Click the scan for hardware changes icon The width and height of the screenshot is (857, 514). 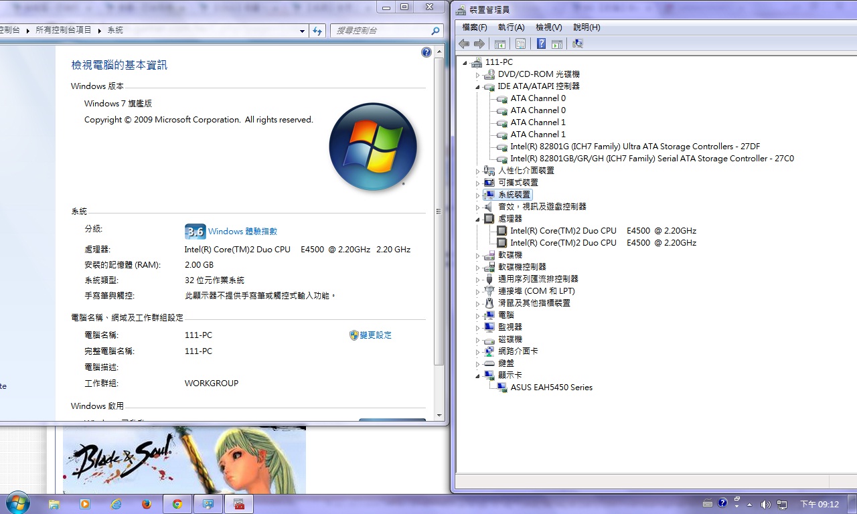click(x=578, y=44)
